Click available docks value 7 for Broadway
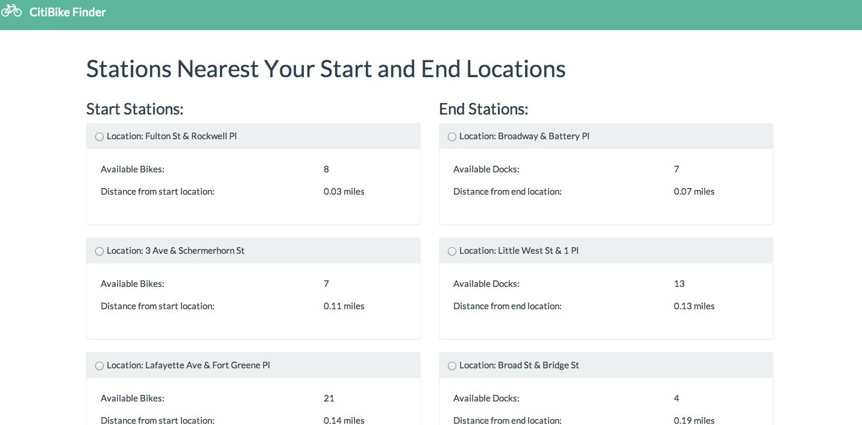Image resolution: width=862 pixels, height=425 pixels. point(676,169)
